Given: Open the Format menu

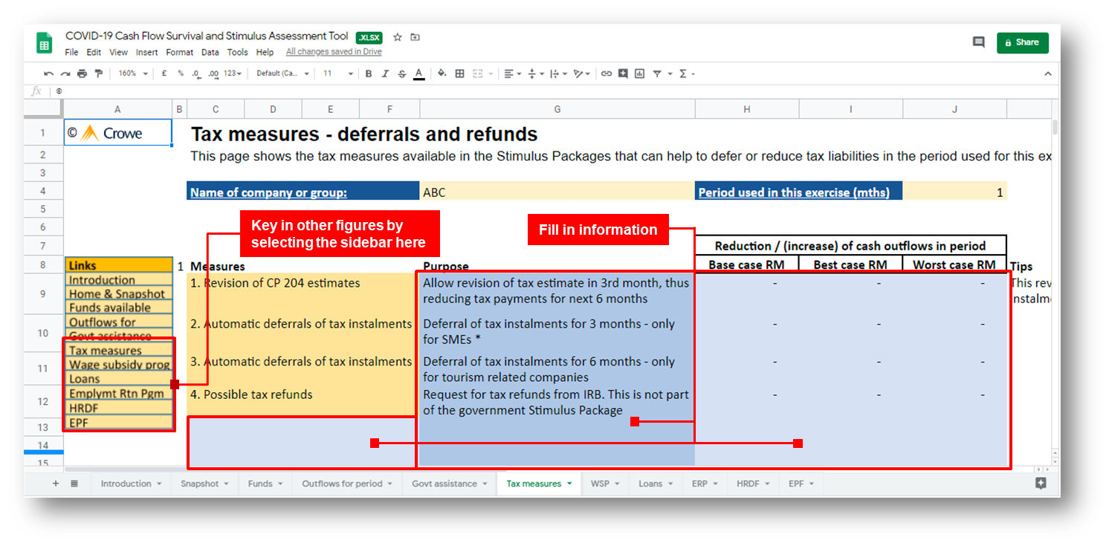Looking at the screenshot, I should [x=179, y=53].
